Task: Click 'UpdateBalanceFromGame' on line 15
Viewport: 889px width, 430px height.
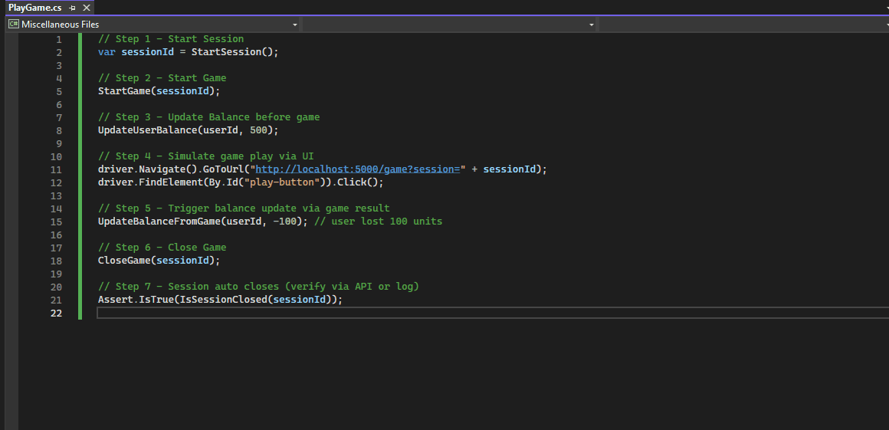Action: [159, 222]
